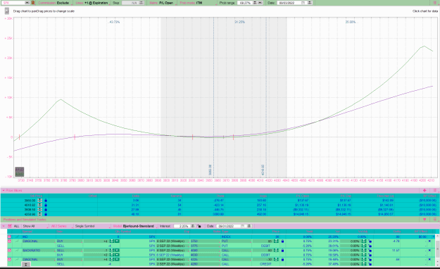Toggle the price lock on the BACKRATIO row
Image resolution: width=440 pixels, height=269 pixels.
coord(282,250)
